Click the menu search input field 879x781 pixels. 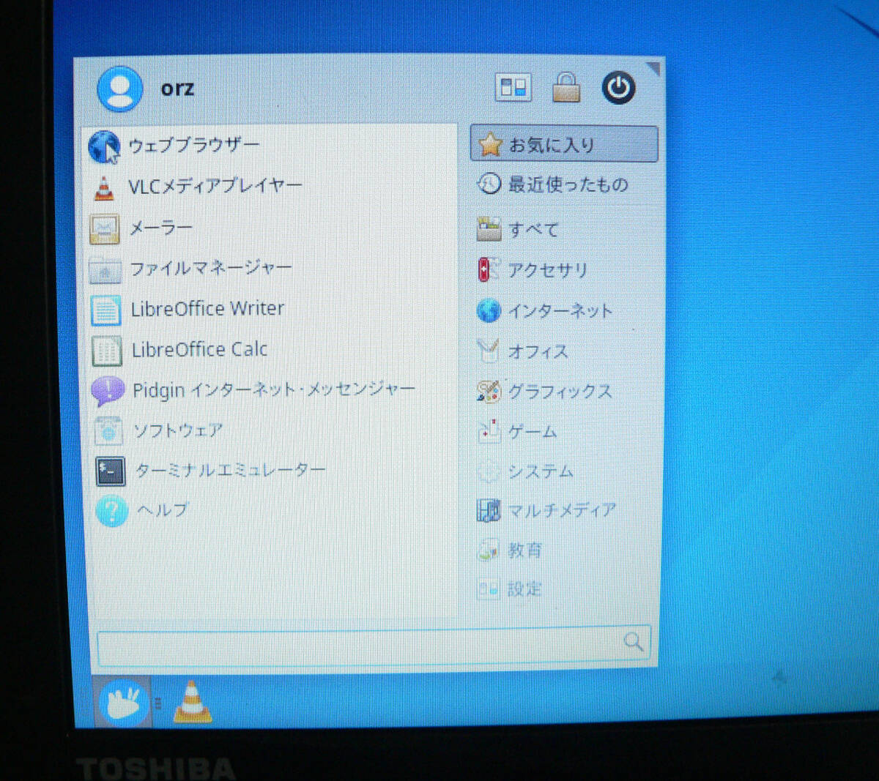(x=359, y=646)
